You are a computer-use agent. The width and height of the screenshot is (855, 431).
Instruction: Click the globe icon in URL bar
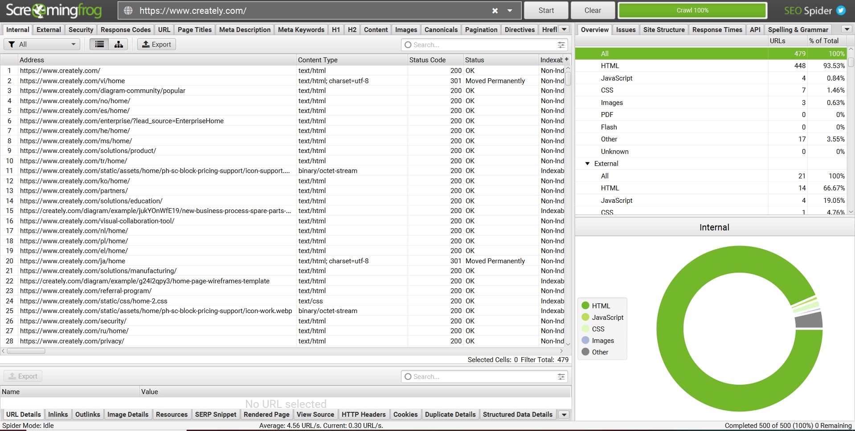point(128,11)
